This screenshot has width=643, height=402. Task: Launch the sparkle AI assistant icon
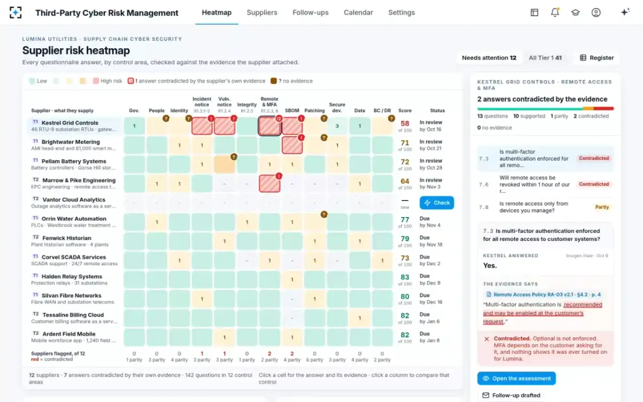[625, 12]
